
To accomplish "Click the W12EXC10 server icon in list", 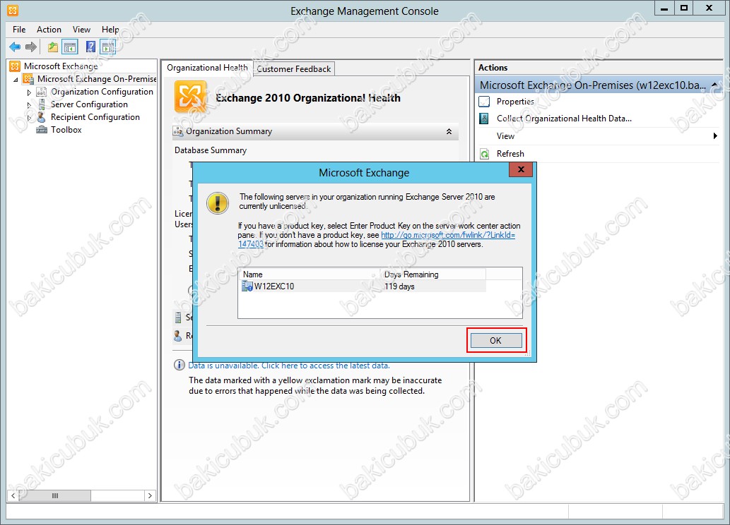I will coord(247,286).
